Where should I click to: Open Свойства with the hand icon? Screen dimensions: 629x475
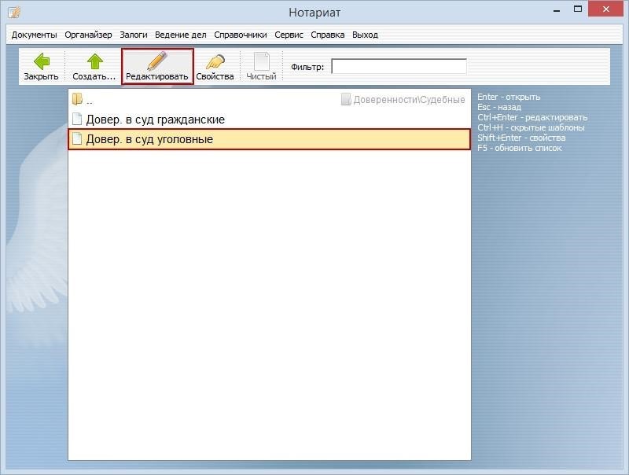[x=215, y=61]
